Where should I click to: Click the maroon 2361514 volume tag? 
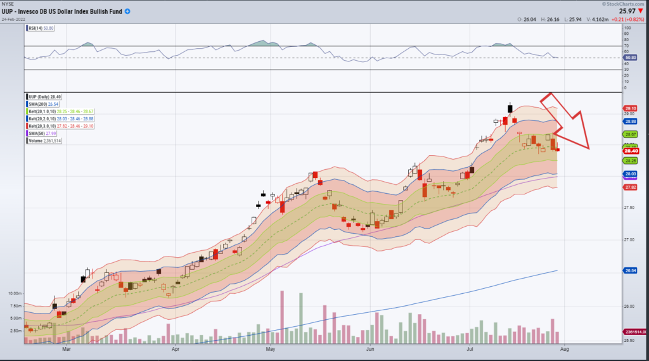[x=636, y=332]
